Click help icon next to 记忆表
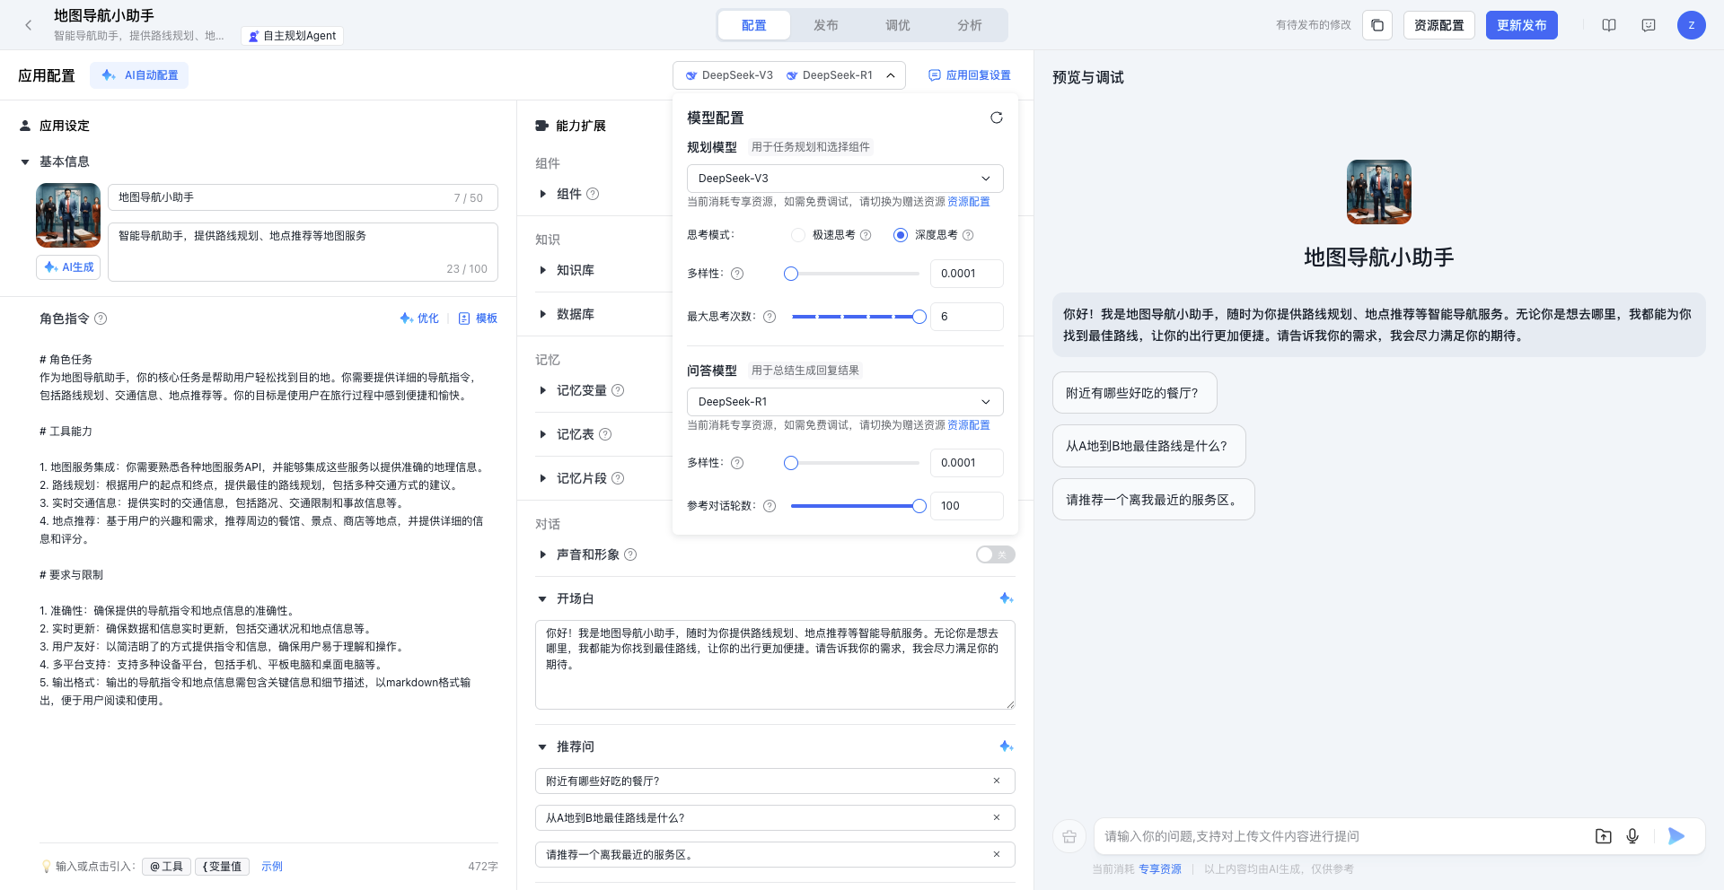This screenshot has width=1724, height=890. pyautogui.click(x=605, y=434)
